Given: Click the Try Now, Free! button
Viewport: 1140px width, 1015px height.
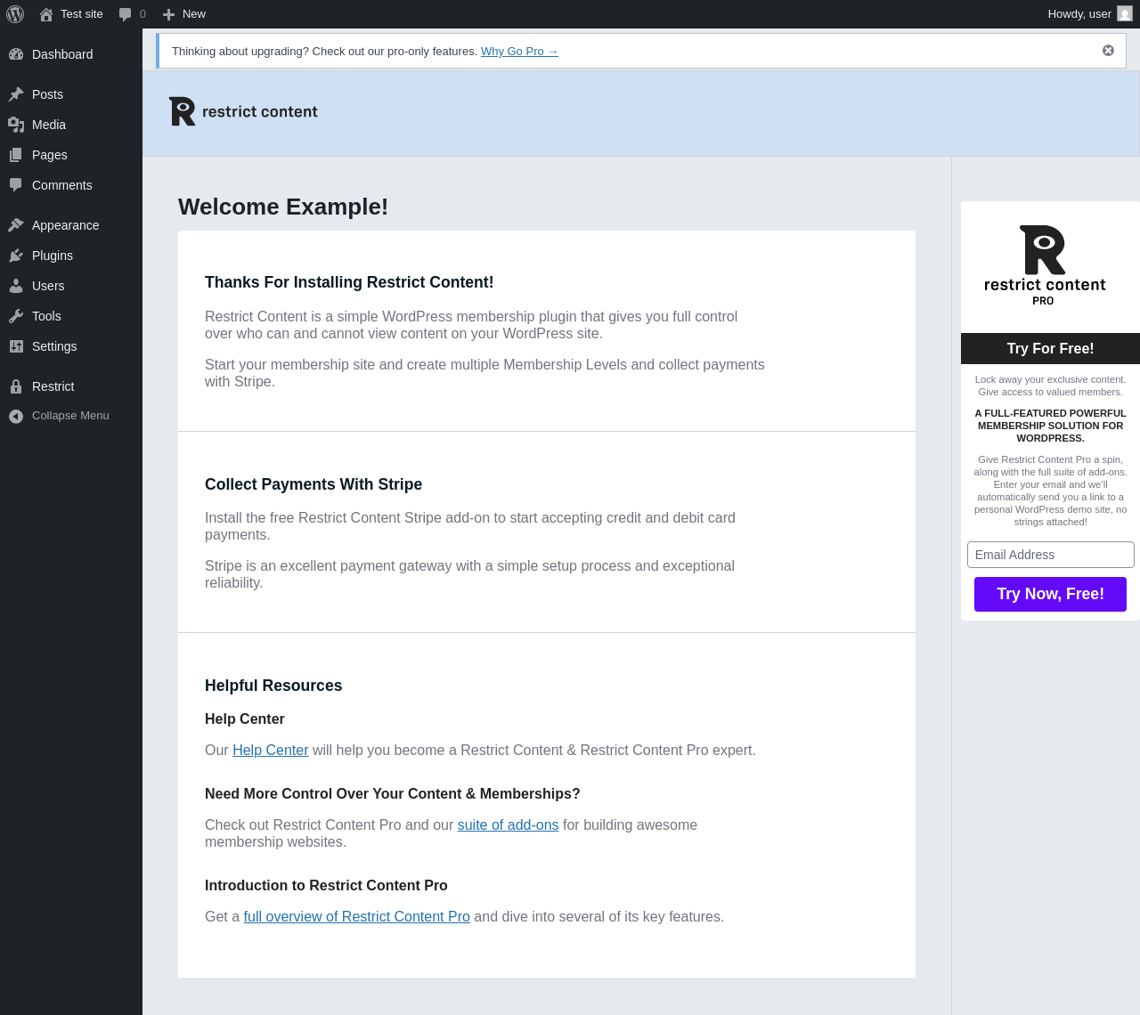Looking at the screenshot, I should click(x=1050, y=594).
